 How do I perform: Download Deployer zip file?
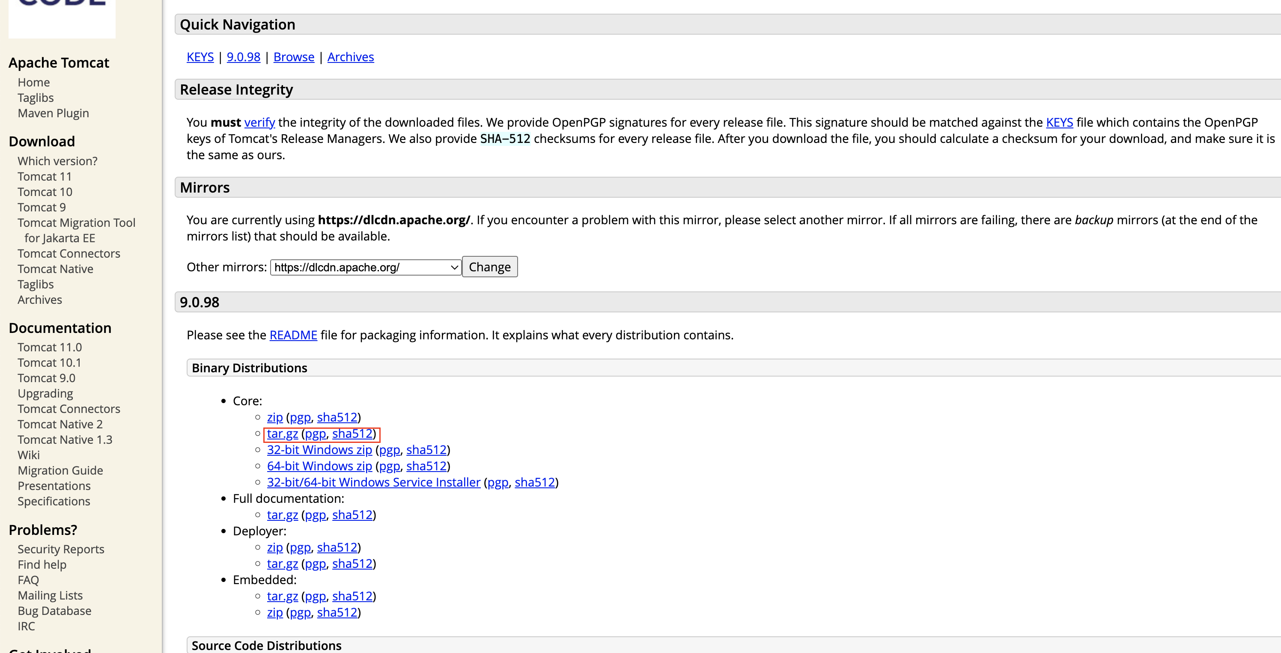pos(274,548)
